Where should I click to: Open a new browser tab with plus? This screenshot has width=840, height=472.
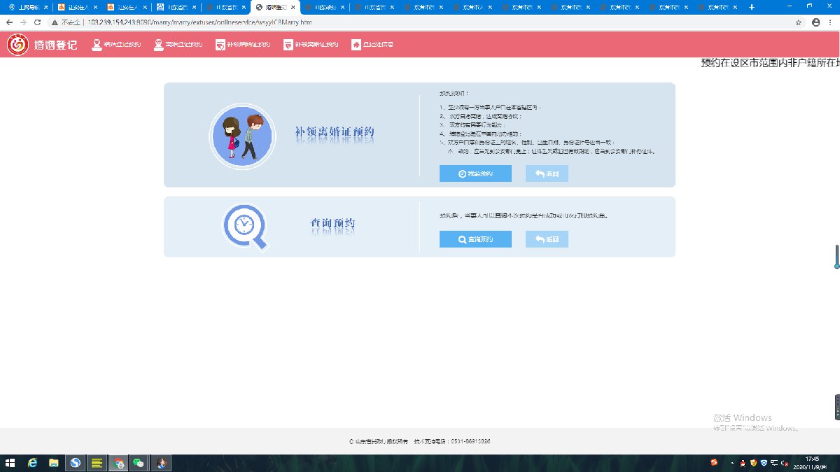752,7
